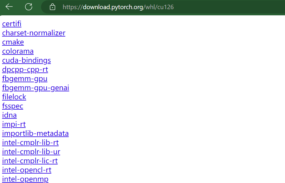
Task: Select the intel-cmplr-lib-rt link
Action: click(30, 143)
